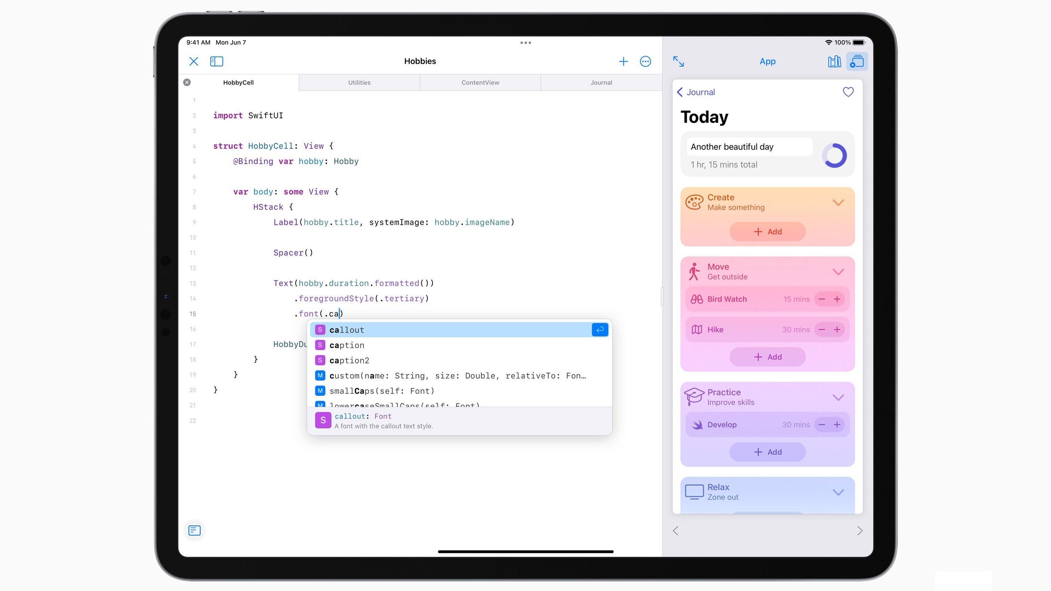Go to previous preview page arrow
This screenshot has width=1051, height=591.
coord(675,531)
